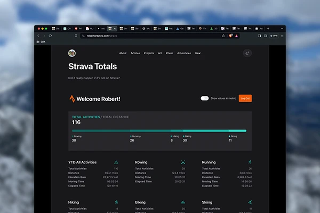Click the Biking segment of the progress bar

coord(206,130)
